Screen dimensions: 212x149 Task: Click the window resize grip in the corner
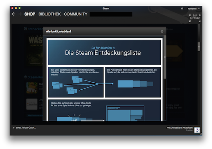coord(201,134)
